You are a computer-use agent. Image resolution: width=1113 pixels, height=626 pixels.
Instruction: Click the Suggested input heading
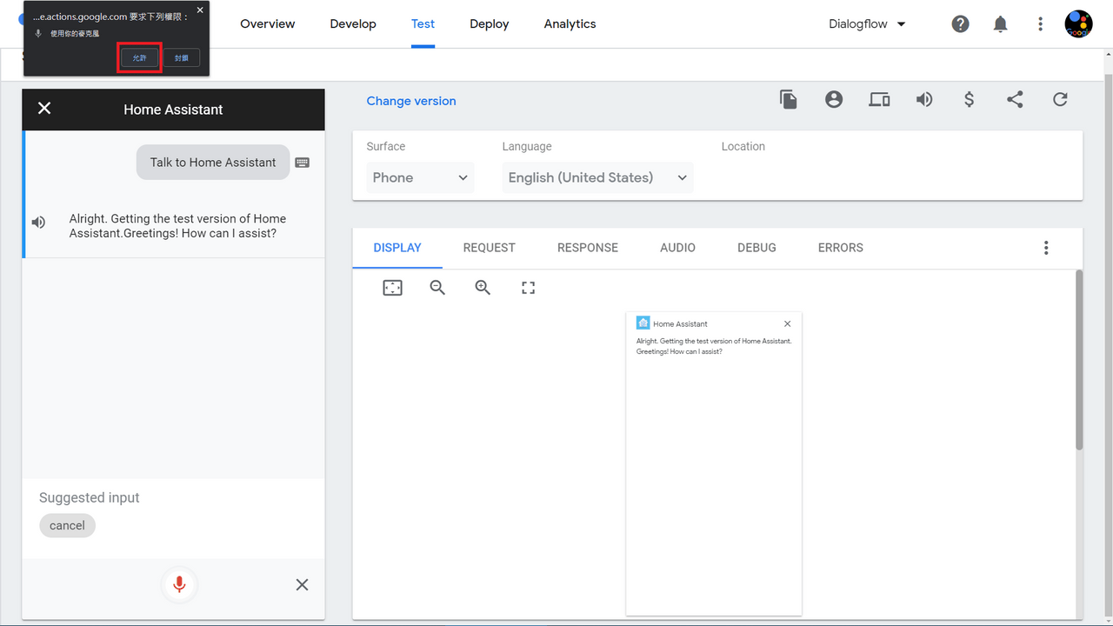(90, 497)
